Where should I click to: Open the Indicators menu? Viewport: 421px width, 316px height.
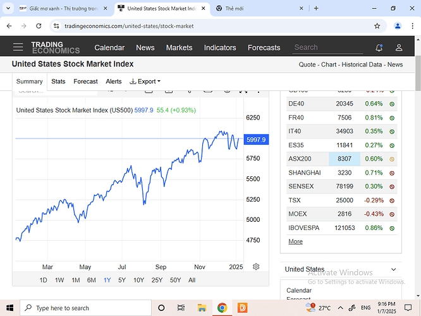pos(220,47)
